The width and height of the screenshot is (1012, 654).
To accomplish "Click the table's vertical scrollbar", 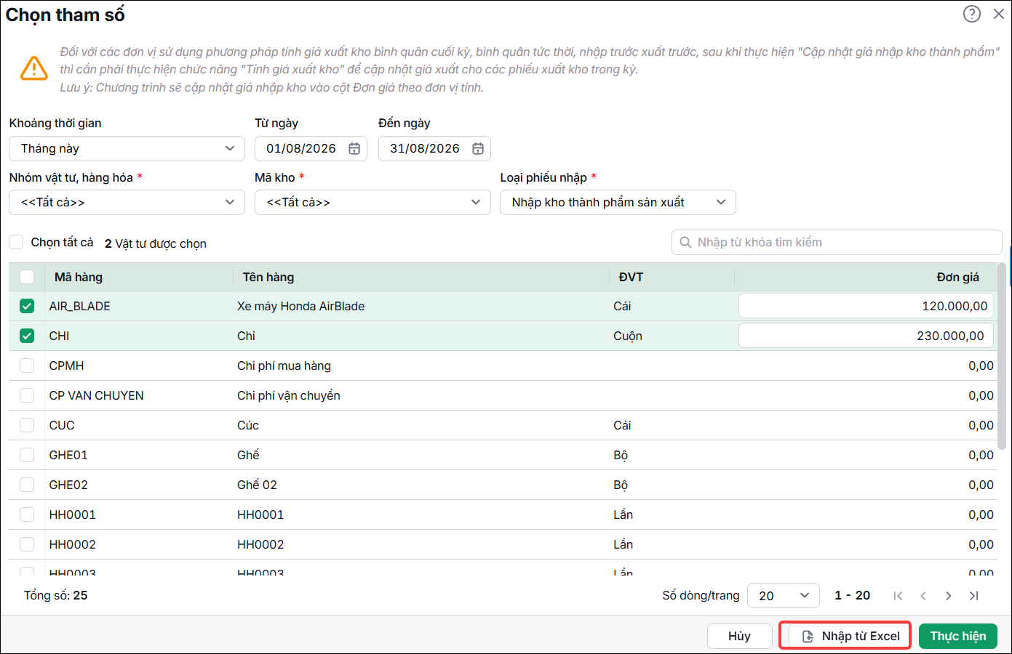I will [1002, 356].
